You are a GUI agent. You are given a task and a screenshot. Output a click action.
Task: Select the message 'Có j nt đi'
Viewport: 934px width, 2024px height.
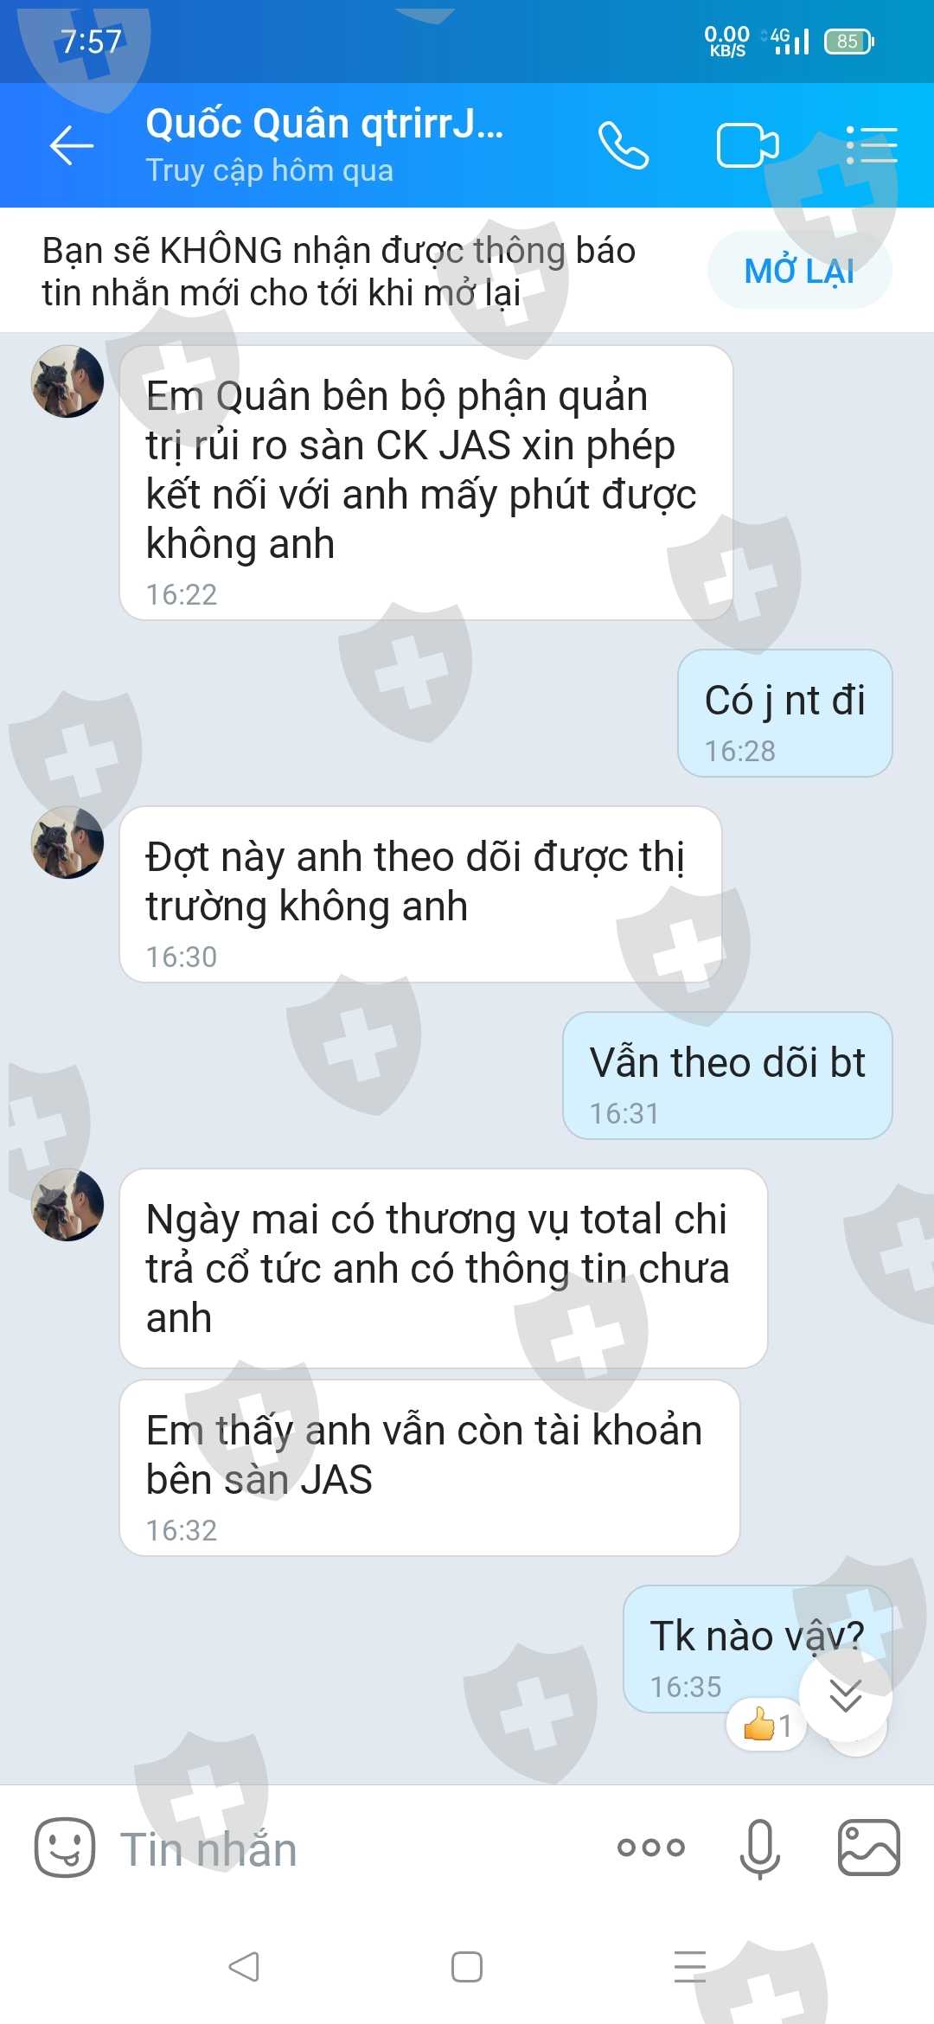[785, 714]
